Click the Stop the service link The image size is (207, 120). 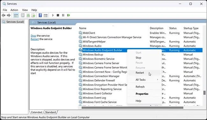(33, 36)
